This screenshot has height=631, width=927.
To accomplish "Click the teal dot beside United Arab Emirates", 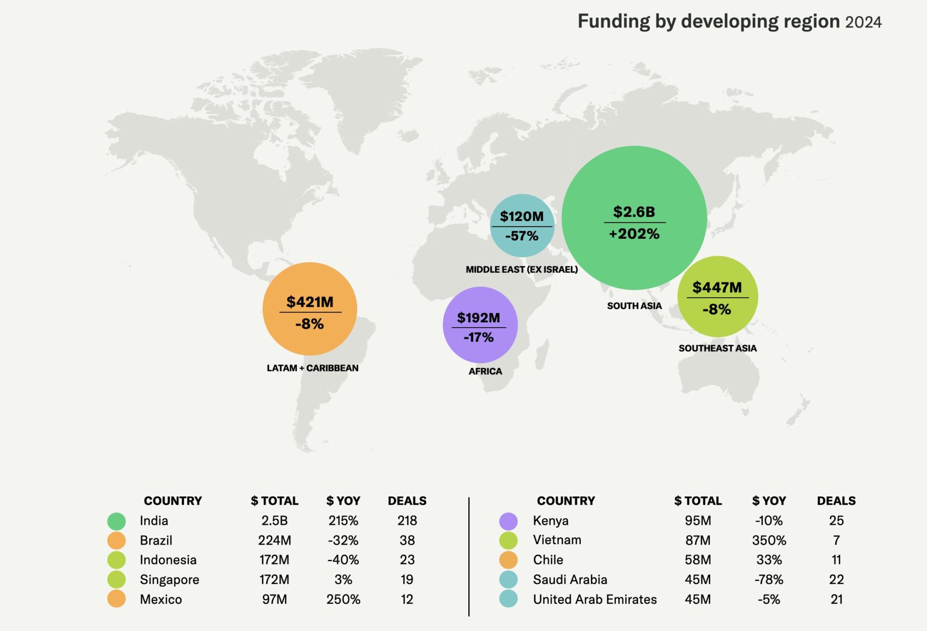I will [508, 599].
